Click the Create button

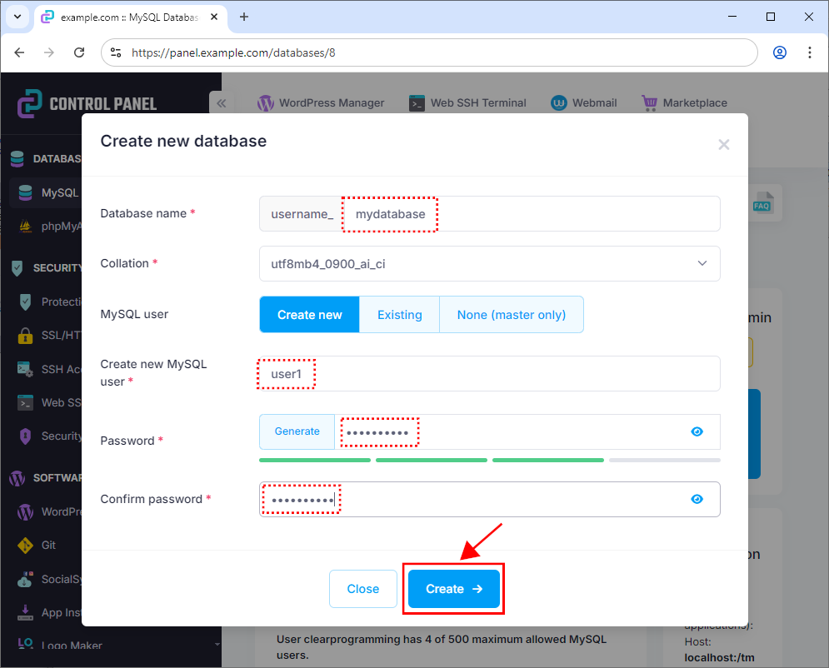click(453, 589)
